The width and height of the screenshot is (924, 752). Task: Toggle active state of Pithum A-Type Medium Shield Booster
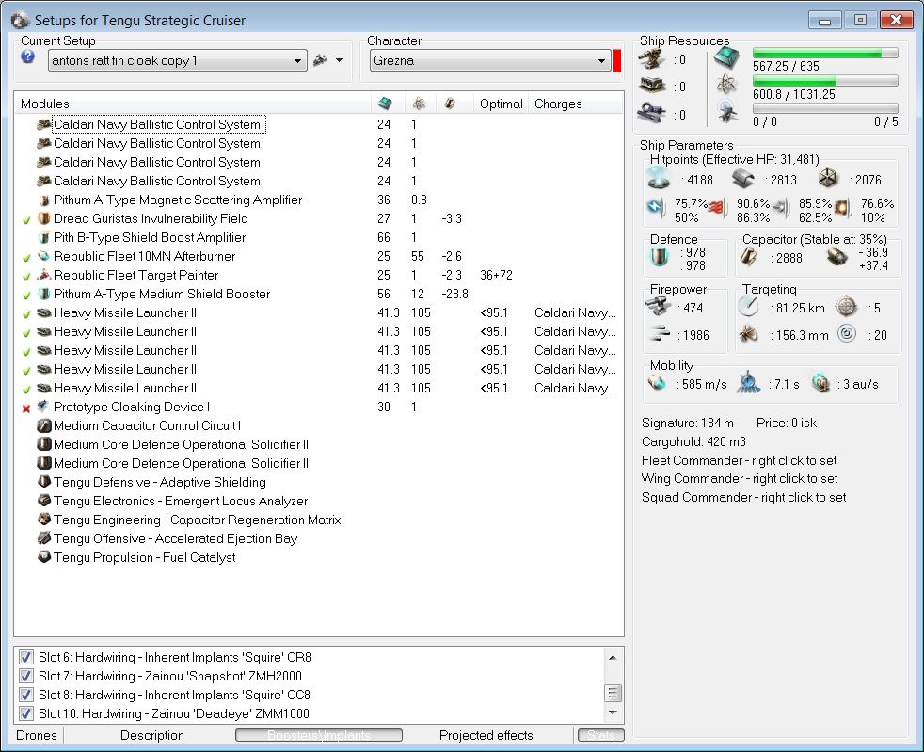click(26, 296)
